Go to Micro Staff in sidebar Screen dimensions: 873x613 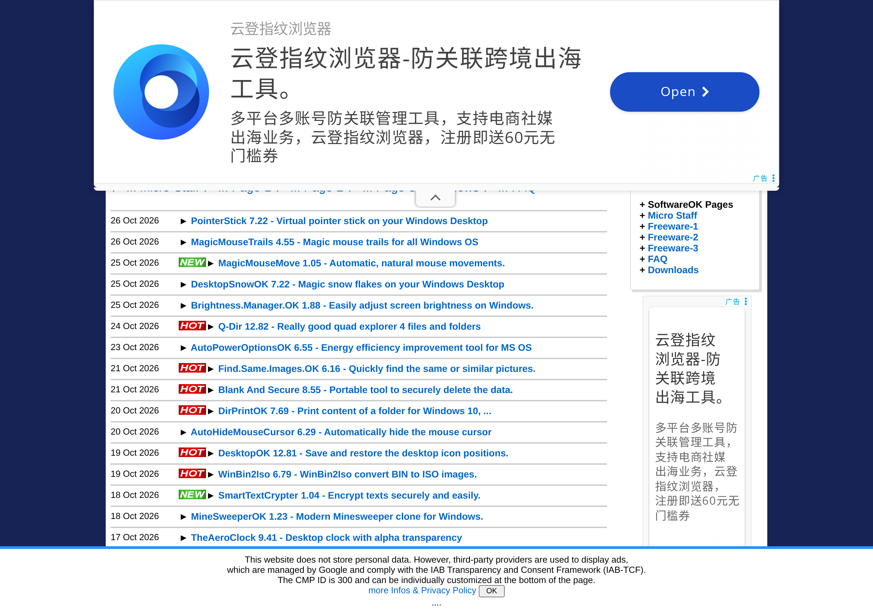pyautogui.click(x=672, y=215)
